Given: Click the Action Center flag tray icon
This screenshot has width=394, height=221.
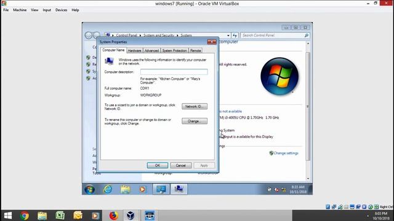Looking at the screenshot, I should (x=269, y=190).
